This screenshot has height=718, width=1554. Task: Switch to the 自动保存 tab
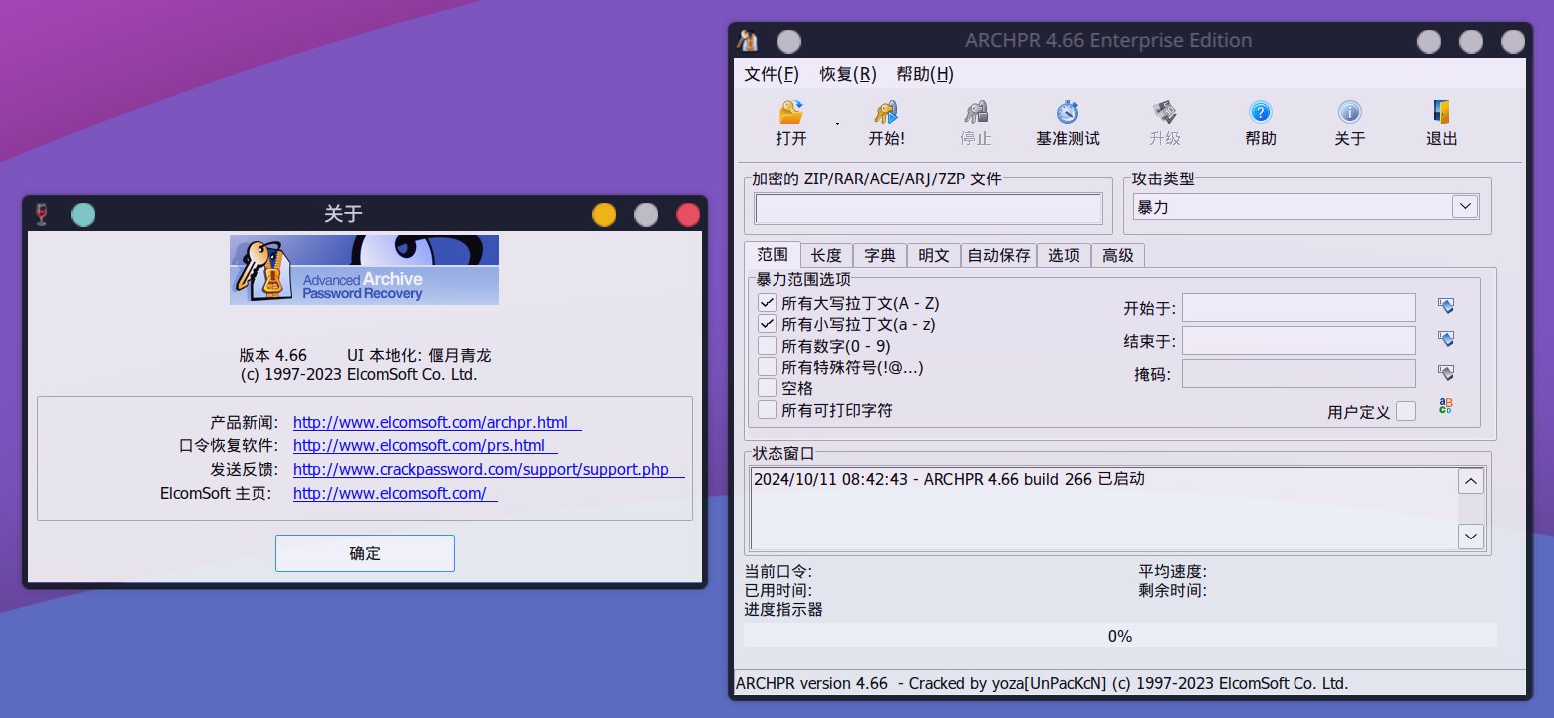(999, 256)
